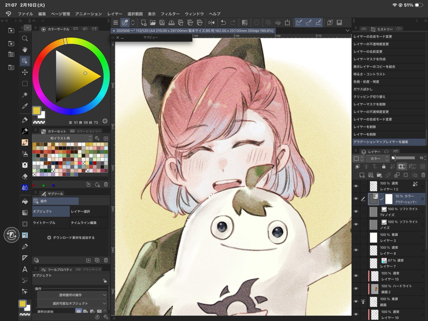Open the フィルター menu

[170, 14]
